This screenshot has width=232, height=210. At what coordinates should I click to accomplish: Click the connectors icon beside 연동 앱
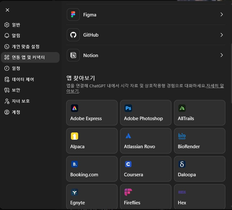(7, 57)
